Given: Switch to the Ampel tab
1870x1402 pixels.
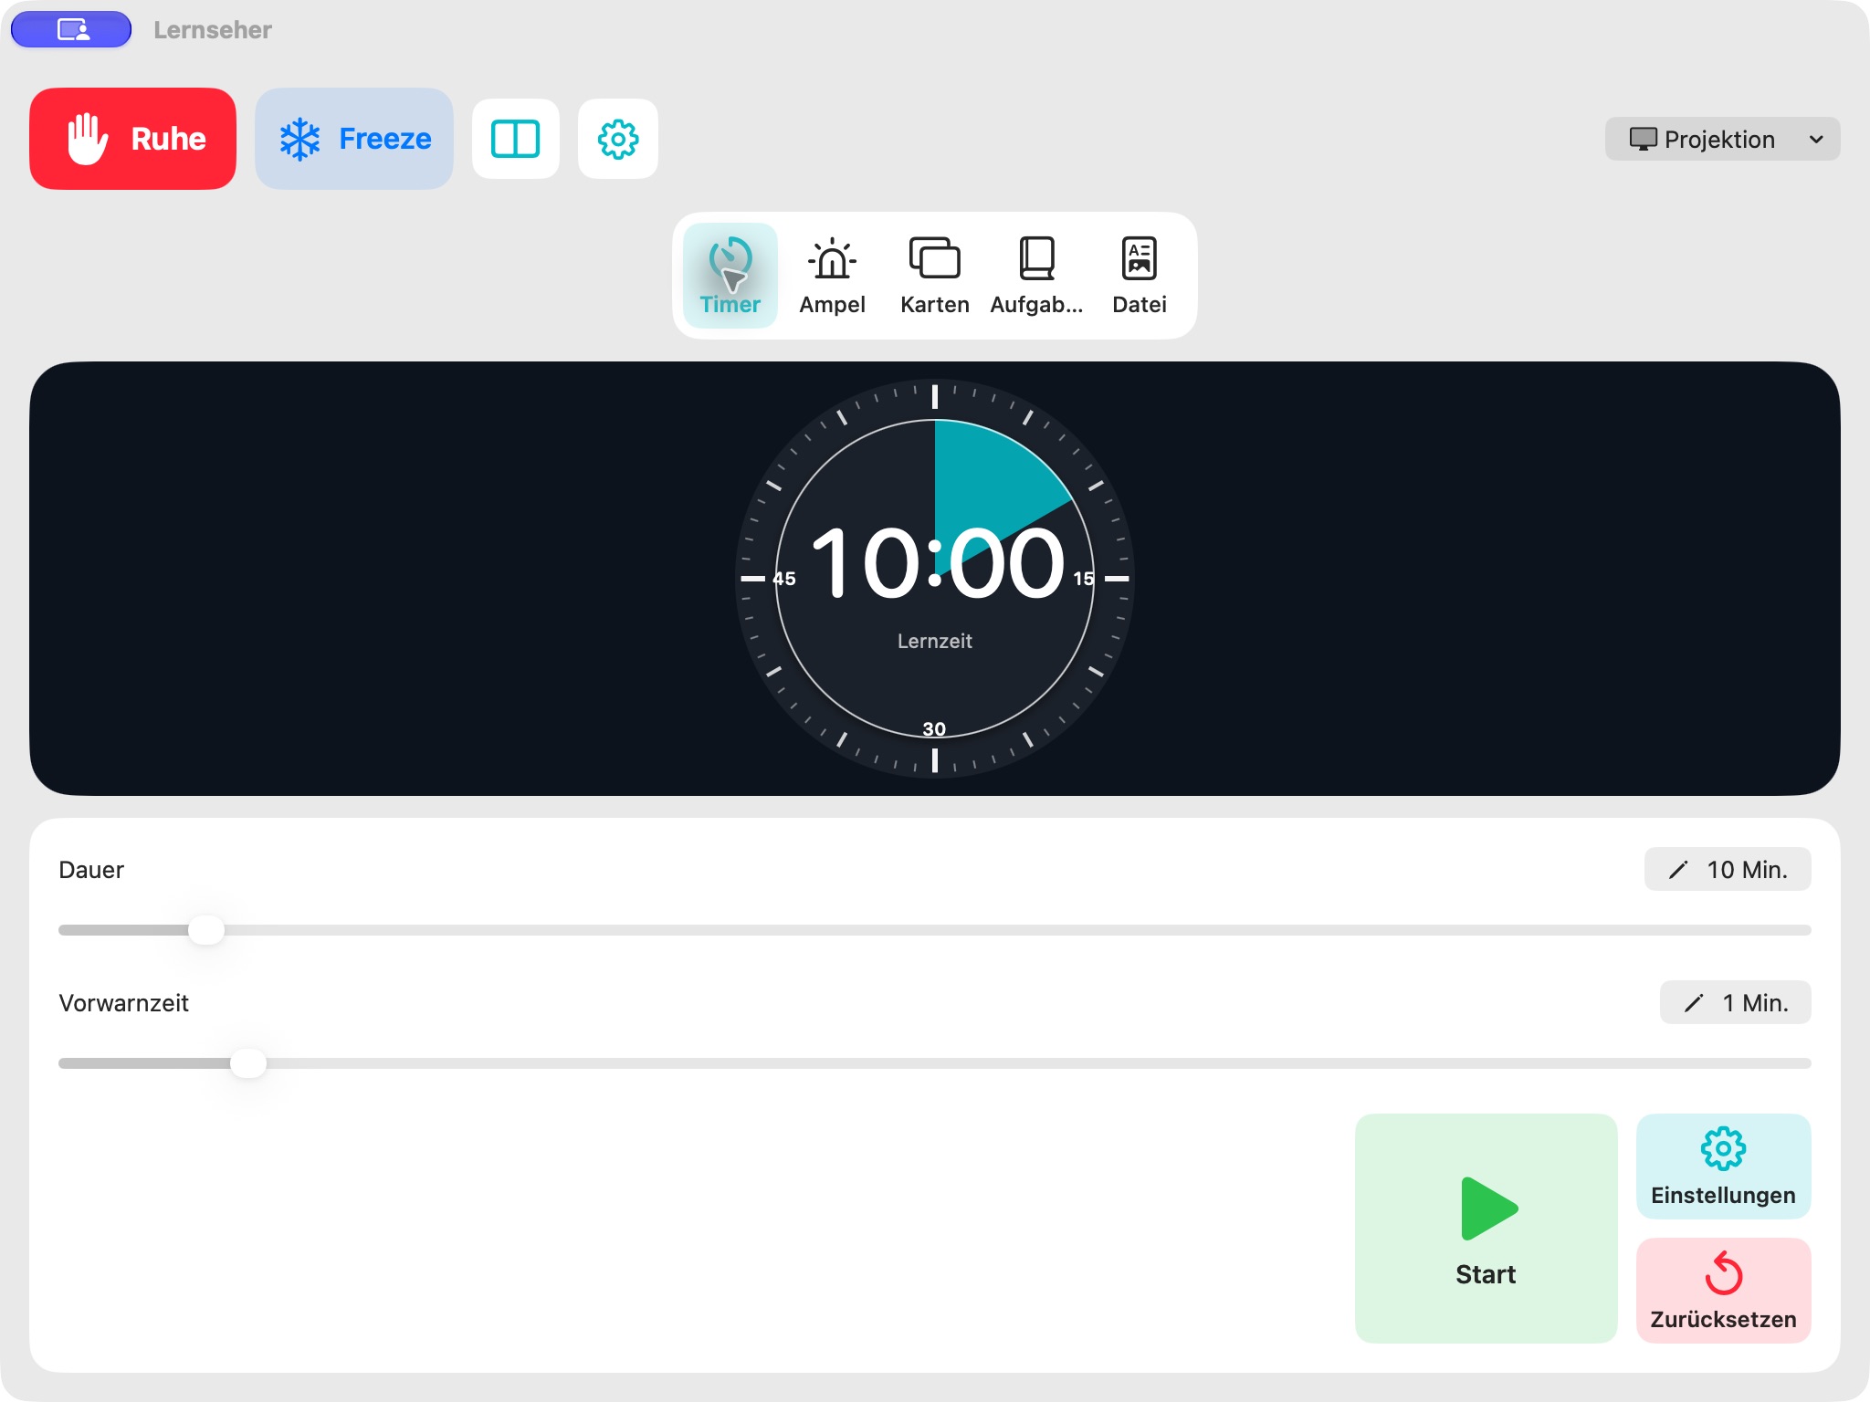Looking at the screenshot, I should tap(833, 276).
